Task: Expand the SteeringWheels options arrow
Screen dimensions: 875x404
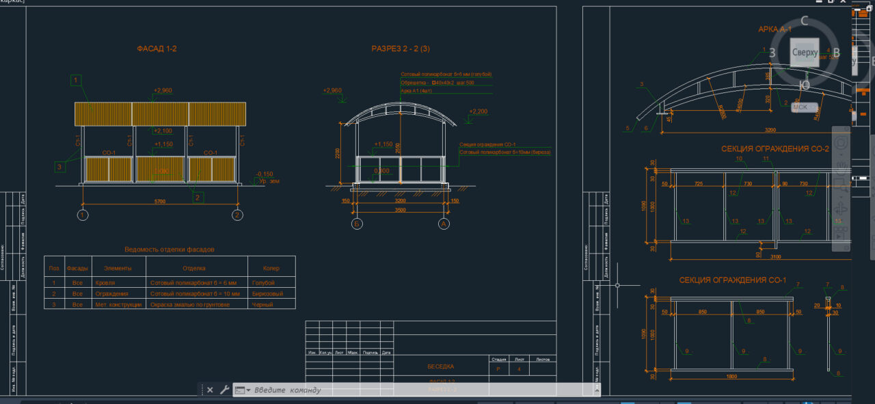Action: click(842, 153)
